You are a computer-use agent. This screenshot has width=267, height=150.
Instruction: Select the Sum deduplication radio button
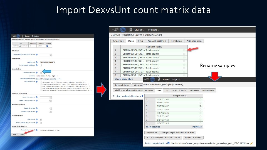pos(55,131)
